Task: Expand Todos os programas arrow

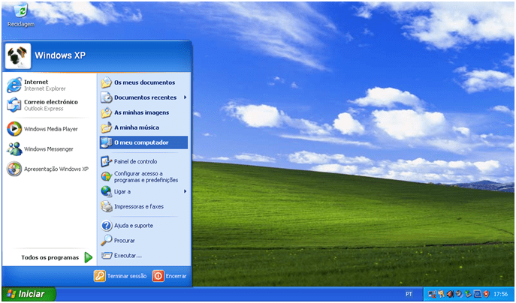Action: 88,257
